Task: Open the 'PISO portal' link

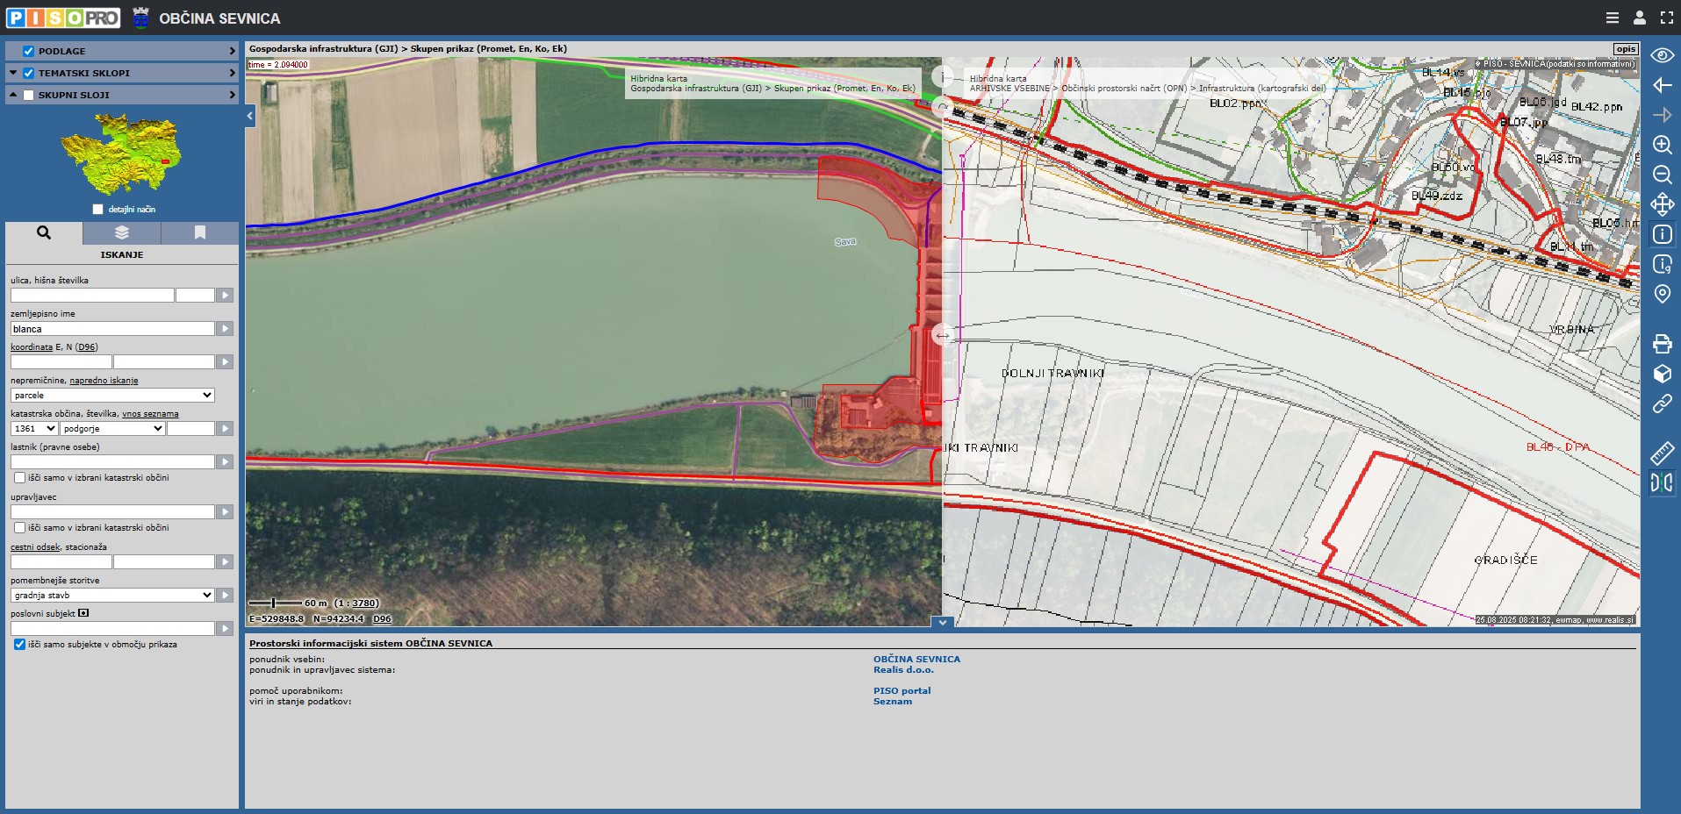Action: (902, 690)
